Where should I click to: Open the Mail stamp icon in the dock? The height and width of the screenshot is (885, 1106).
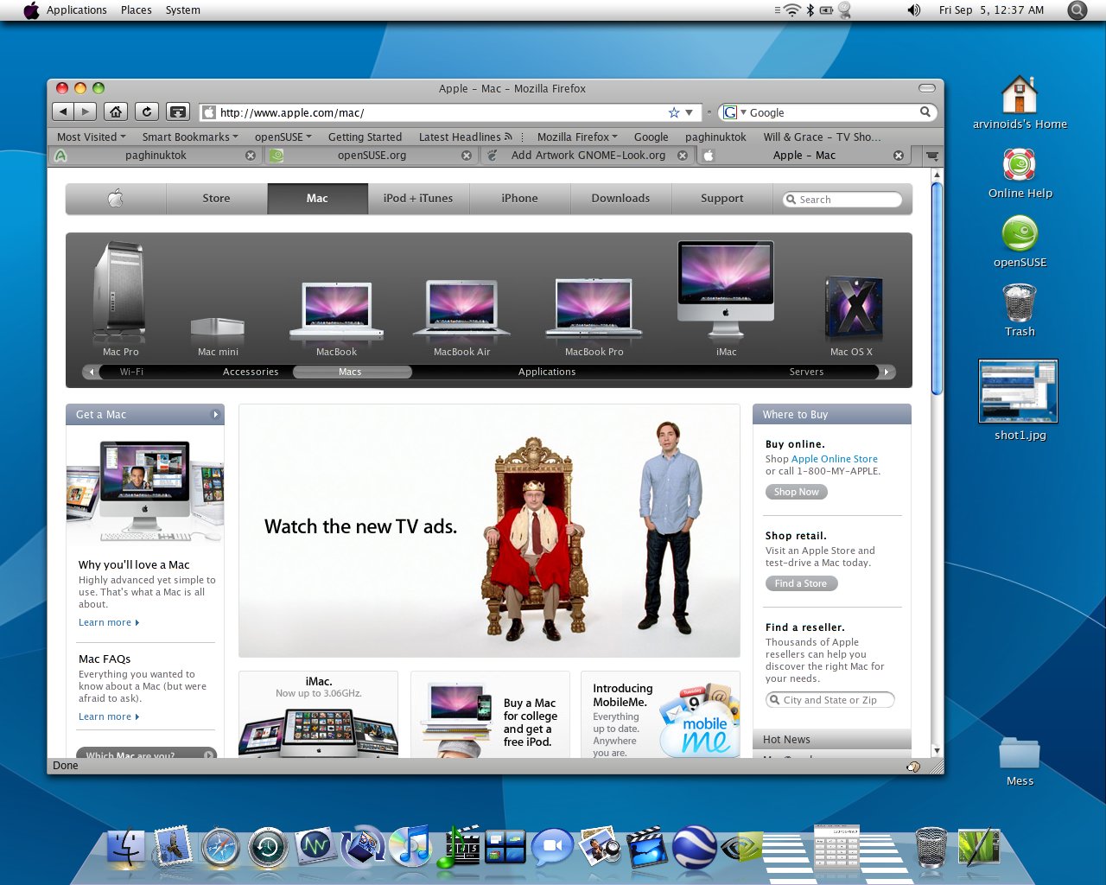pos(173,847)
